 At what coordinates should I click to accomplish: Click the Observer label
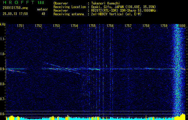(61, 3)
